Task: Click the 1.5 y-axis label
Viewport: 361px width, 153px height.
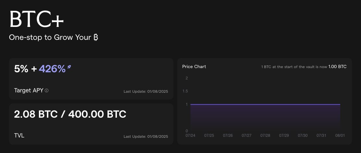Action: click(185, 91)
